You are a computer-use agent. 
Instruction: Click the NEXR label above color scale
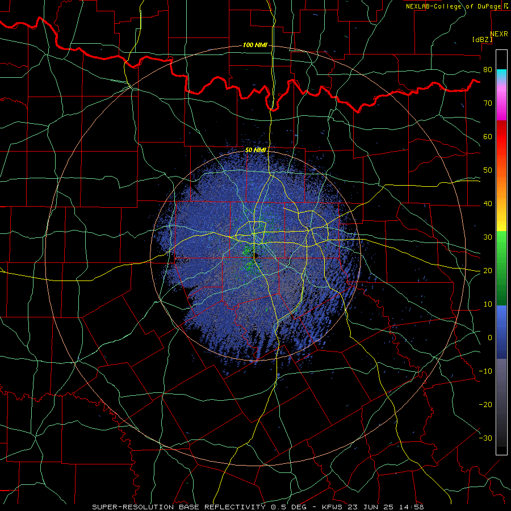[x=499, y=34]
